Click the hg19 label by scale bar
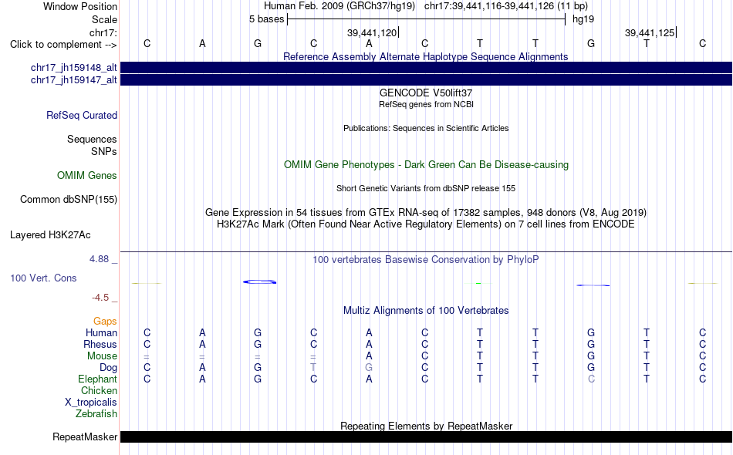Image resolution: width=733 pixels, height=455 pixels. coord(583,19)
